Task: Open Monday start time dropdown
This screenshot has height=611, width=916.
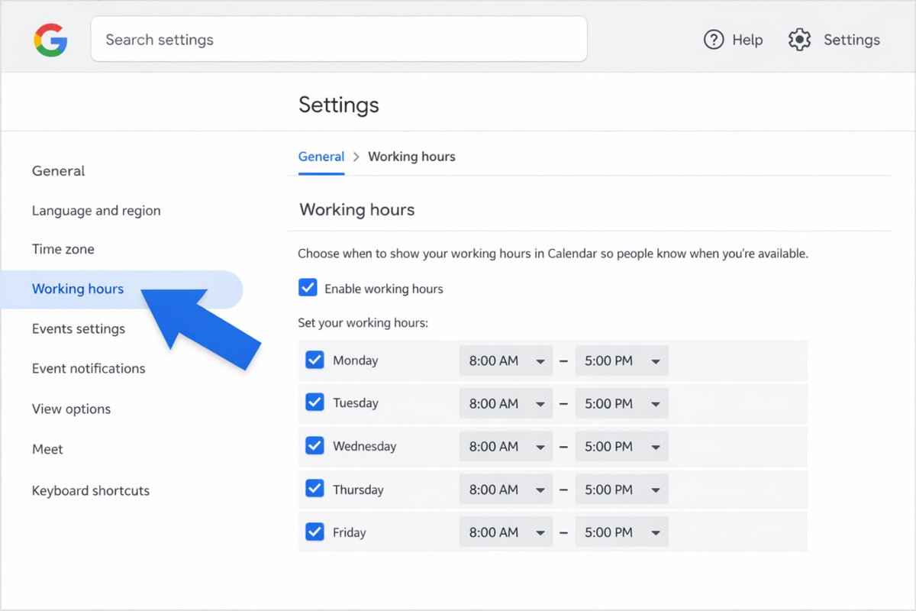Action: pyautogui.click(x=505, y=361)
